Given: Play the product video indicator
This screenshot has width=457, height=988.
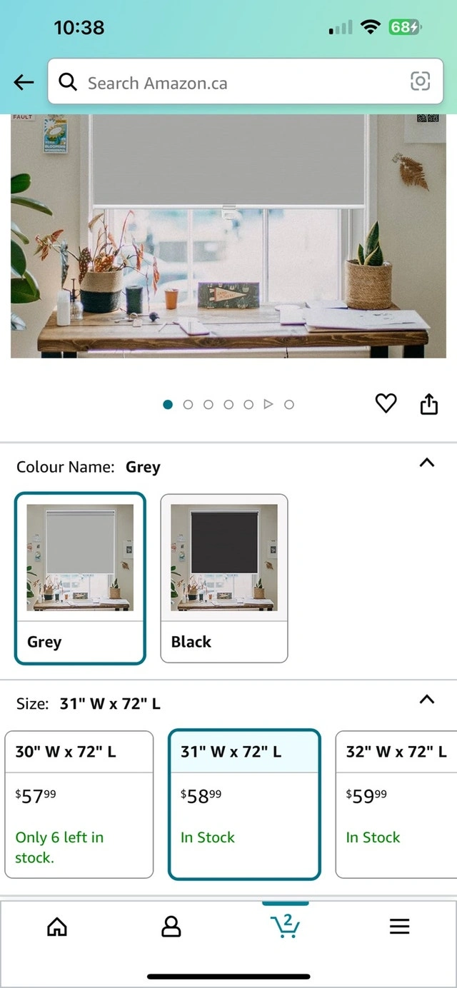Looking at the screenshot, I should [x=268, y=405].
